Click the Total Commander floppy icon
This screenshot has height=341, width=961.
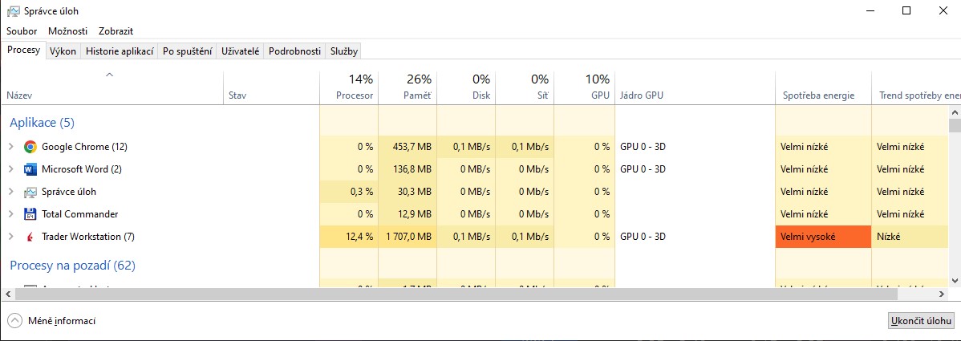(30, 214)
